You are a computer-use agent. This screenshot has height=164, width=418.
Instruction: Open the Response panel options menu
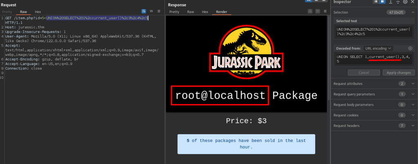tap(326, 11)
